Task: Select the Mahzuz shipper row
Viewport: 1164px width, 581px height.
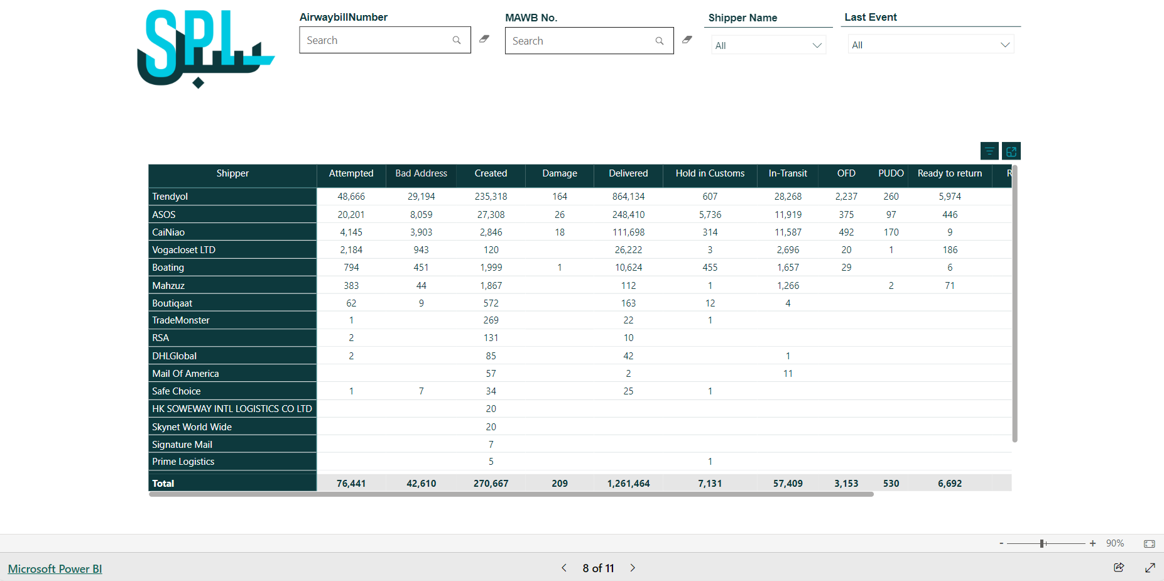Action: (232, 285)
